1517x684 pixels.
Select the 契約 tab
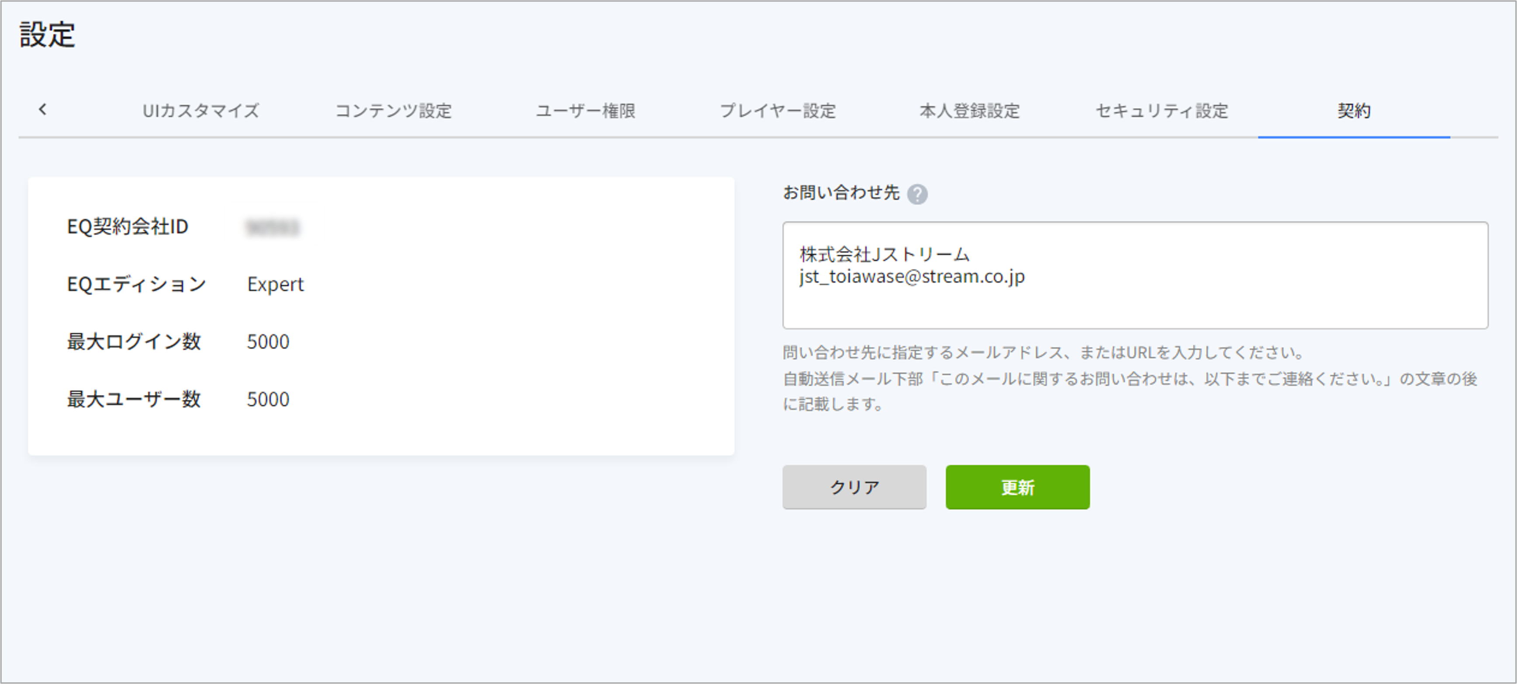pos(1354,111)
